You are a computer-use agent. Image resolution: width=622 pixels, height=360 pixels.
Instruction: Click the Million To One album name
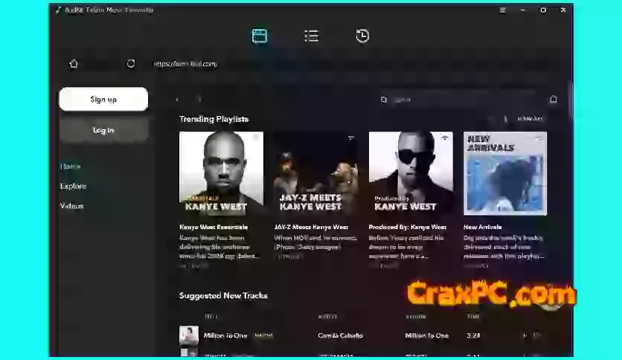click(427, 335)
